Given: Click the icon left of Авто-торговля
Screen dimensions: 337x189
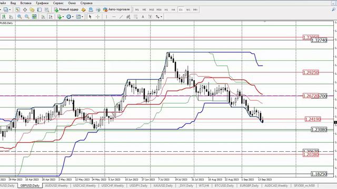Looking at the screenshot, I should pyautogui.click(x=98, y=9).
